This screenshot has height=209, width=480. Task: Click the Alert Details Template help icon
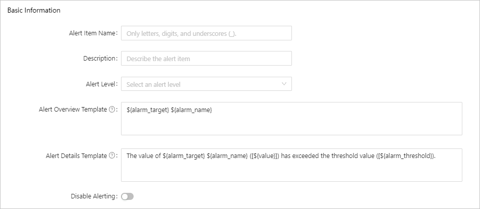tap(112, 156)
